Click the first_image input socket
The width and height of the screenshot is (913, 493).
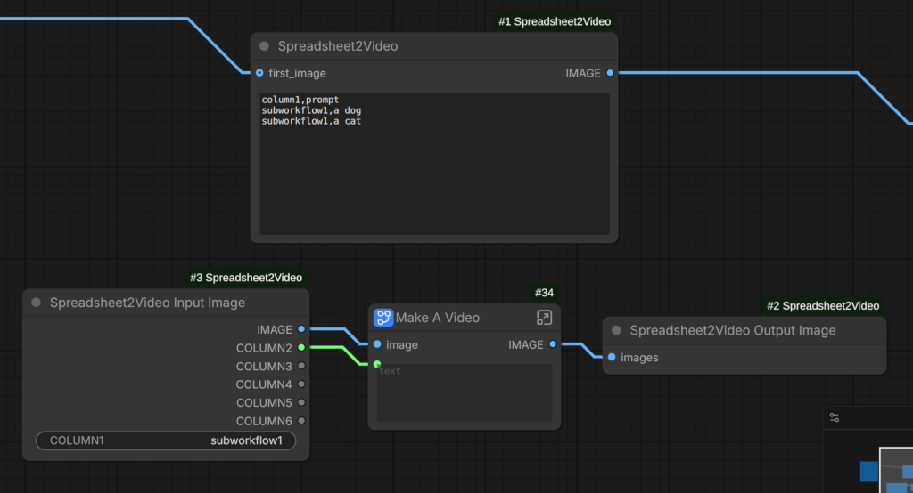[x=259, y=73]
